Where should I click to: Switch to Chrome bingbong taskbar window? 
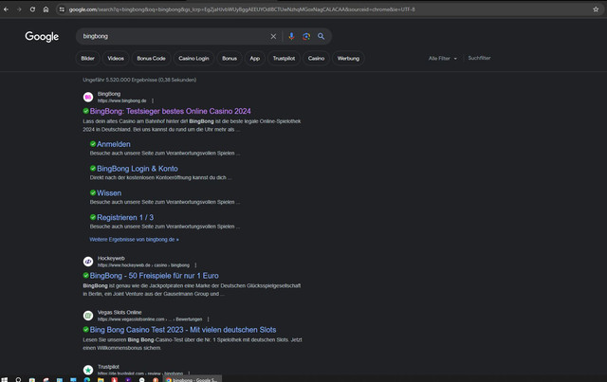tap(193, 379)
